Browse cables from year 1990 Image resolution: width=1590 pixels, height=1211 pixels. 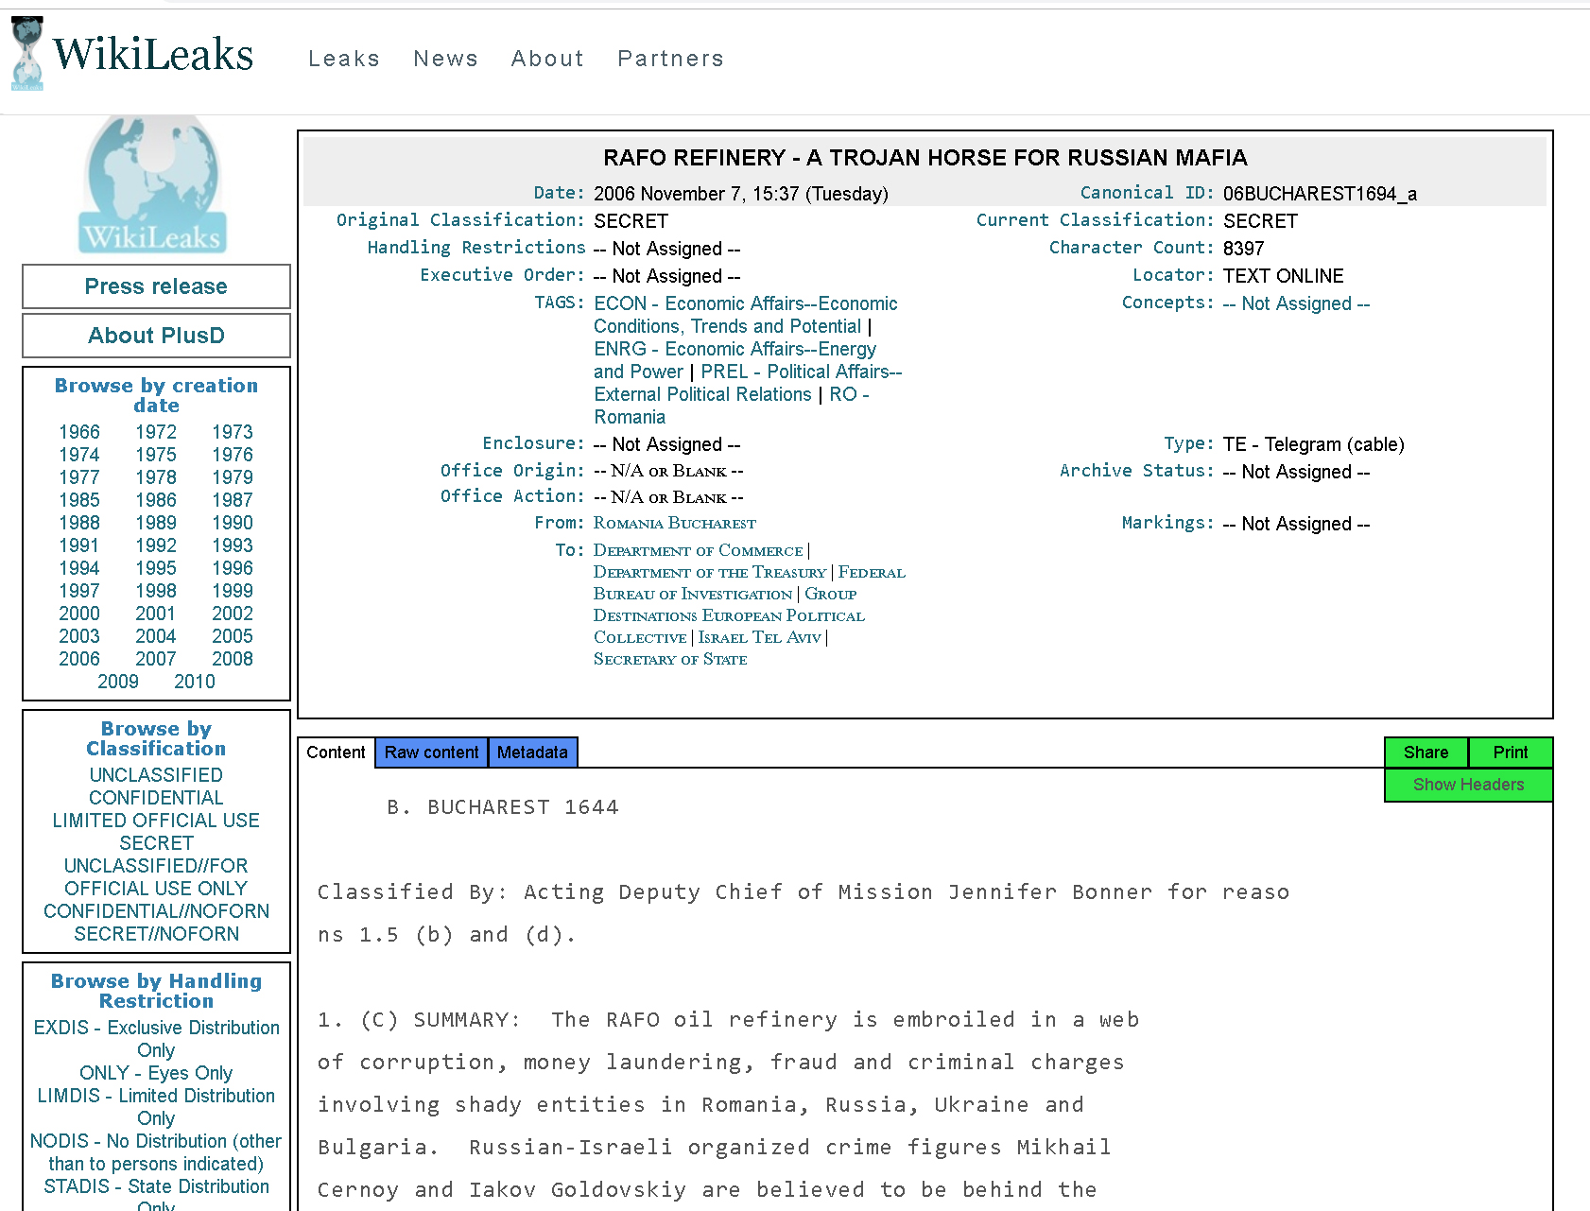pyautogui.click(x=233, y=523)
